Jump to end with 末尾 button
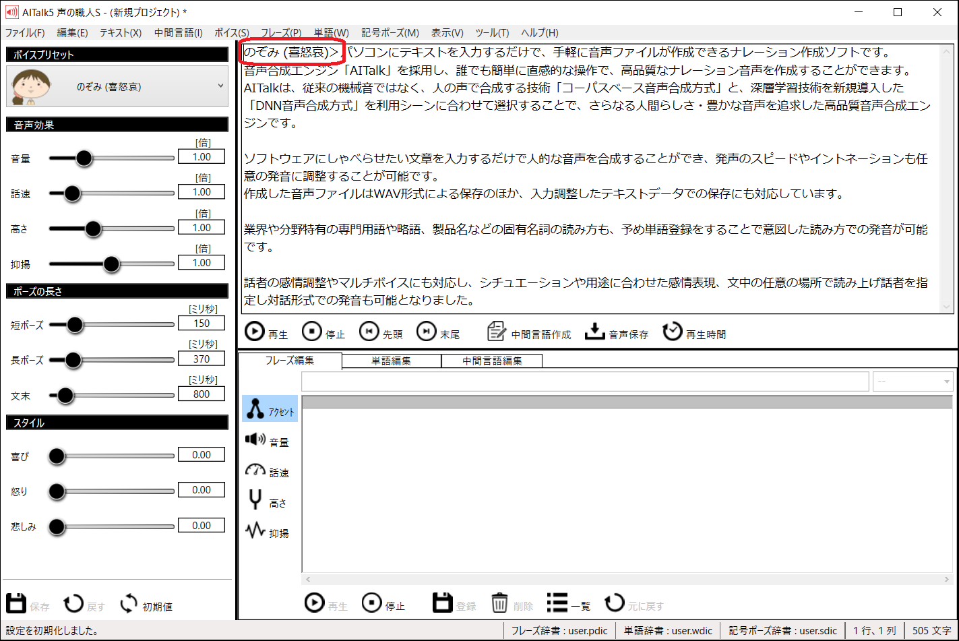This screenshot has width=959, height=641. [437, 332]
